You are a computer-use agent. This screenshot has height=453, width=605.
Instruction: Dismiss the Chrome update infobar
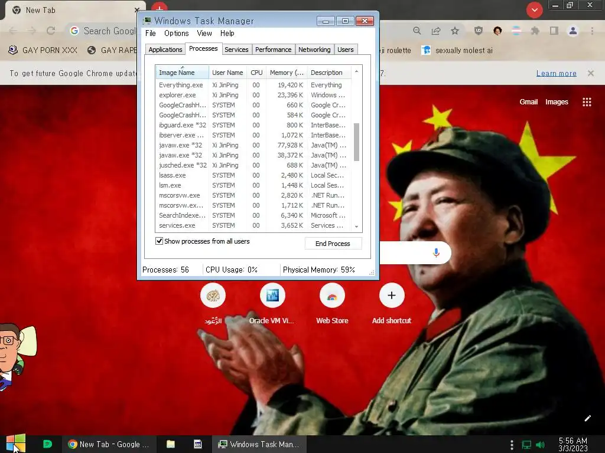click(591, 73)
